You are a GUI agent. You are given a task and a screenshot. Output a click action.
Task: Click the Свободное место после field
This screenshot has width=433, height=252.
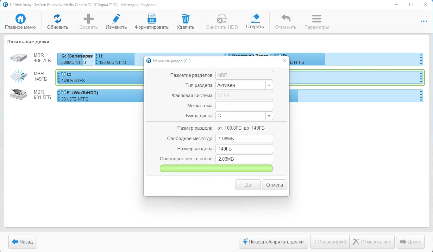click(244, 159)
